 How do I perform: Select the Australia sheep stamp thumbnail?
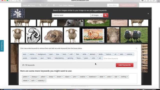pyautogui.click(x=93, y=35)
